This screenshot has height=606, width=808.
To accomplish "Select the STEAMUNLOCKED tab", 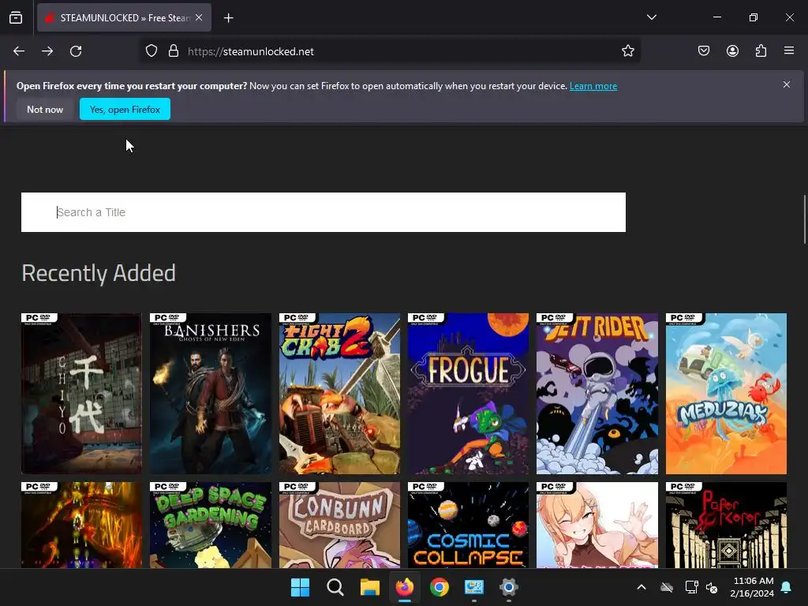I will pyautogui.click(x=124, y=17).
